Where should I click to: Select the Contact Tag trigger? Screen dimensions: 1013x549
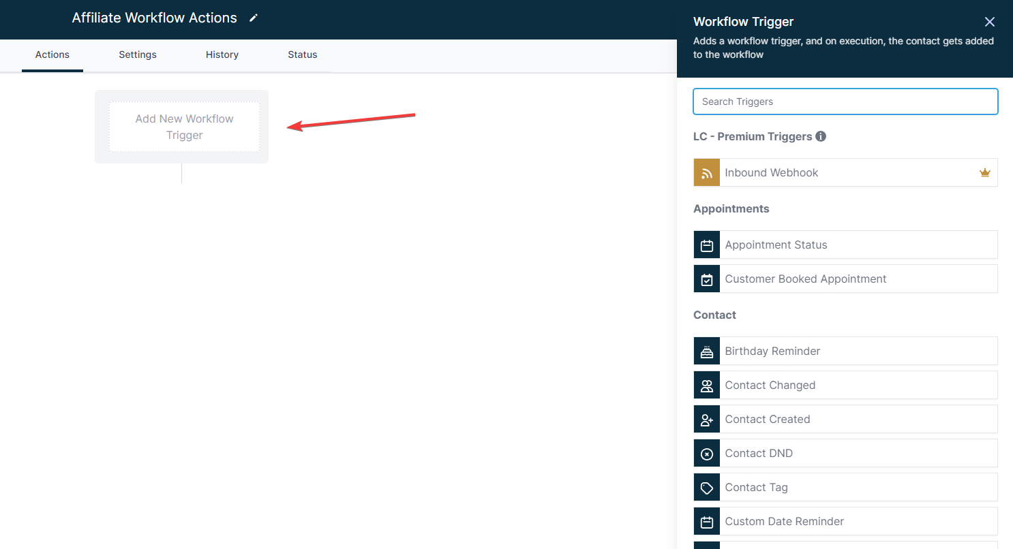pos(845,487)
